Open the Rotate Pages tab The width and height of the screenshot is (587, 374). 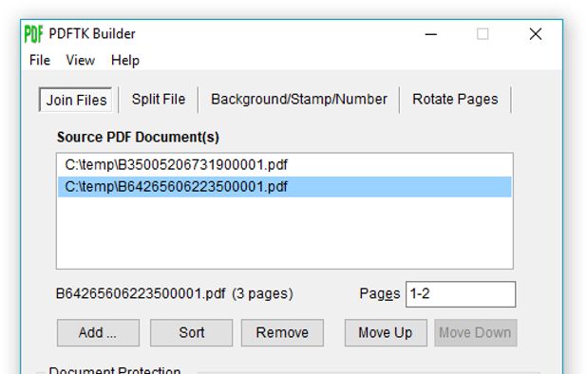[x=455, y=100]
